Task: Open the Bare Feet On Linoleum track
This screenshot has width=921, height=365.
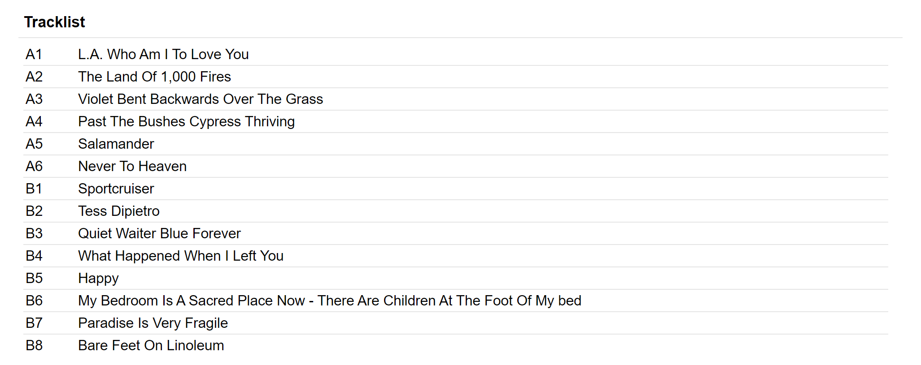Action: (151, 345)
